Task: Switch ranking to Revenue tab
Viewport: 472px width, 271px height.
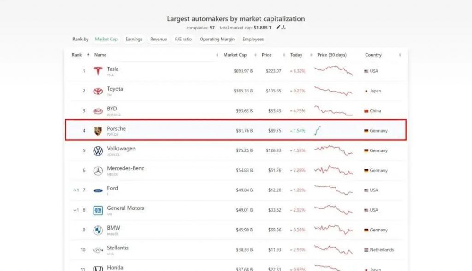Action: [x=158, y=40]
